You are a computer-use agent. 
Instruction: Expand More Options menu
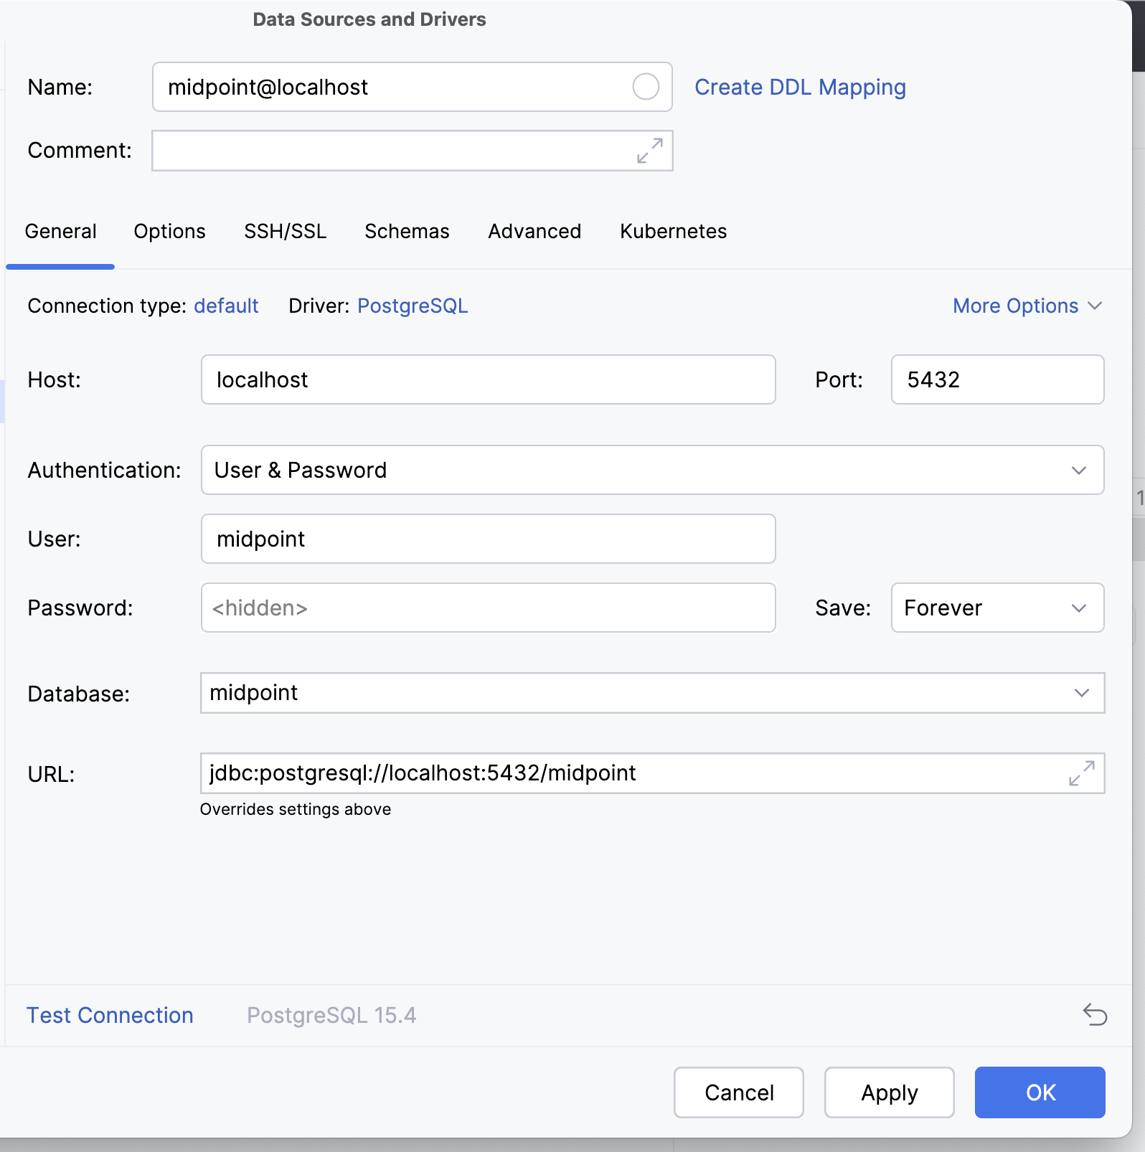point(1026,306)
